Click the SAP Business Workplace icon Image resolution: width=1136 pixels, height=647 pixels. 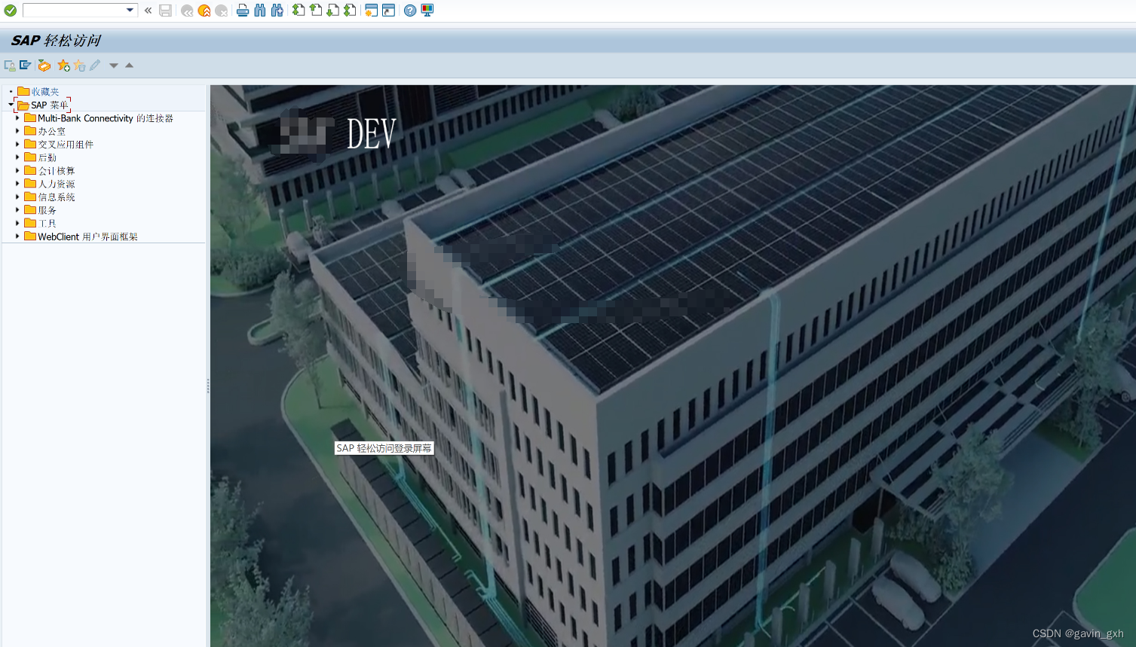pyautogui.click(x=44, y=66)
